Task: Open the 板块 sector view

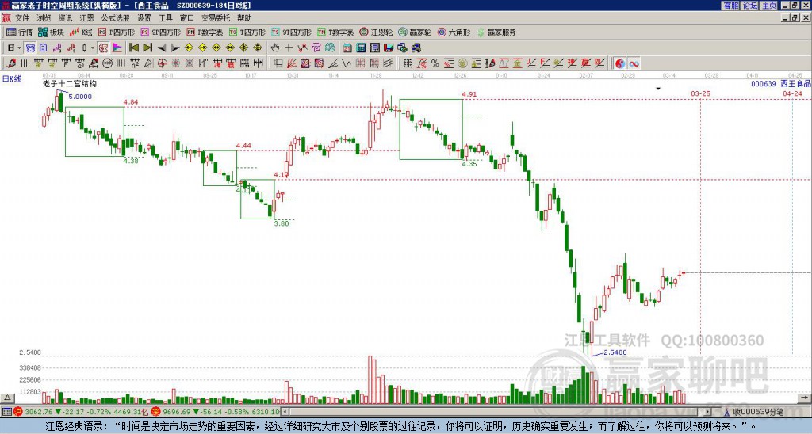Action: pos(51,32)
